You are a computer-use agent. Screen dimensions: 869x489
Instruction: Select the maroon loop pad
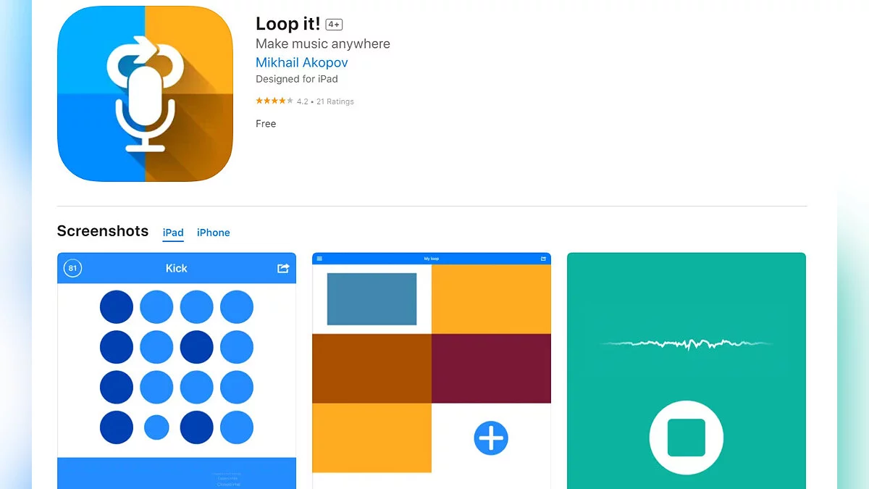click(491, 368)
